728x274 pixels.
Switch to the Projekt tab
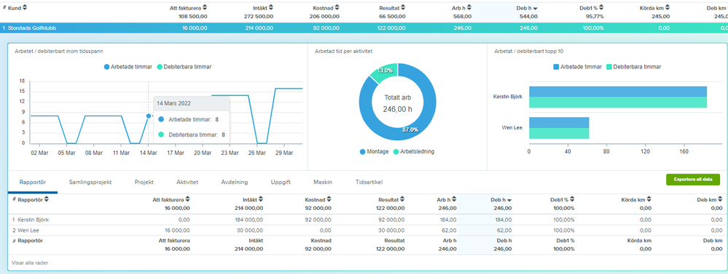[x=144, y=182]
